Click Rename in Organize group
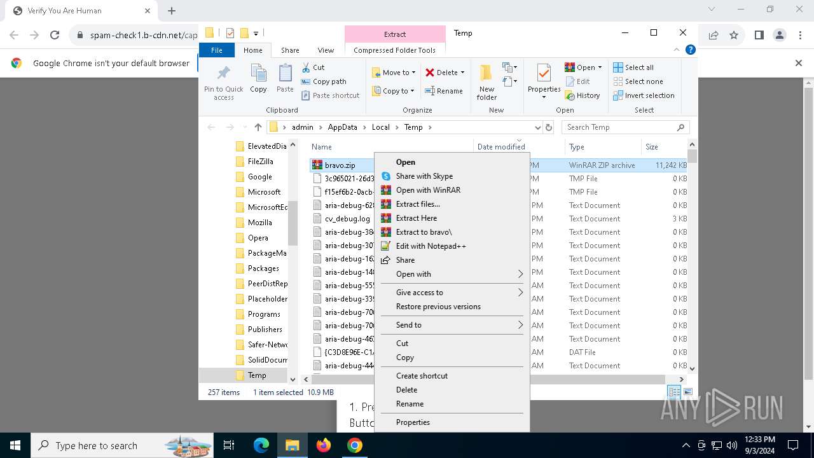The height and width of the screenshot is (458, 814). point(444,91)
